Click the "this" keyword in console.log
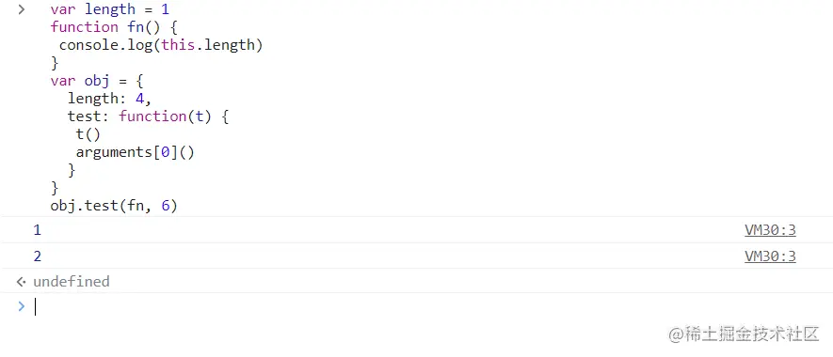The image size is (833, 357). [x=179, y=45]
